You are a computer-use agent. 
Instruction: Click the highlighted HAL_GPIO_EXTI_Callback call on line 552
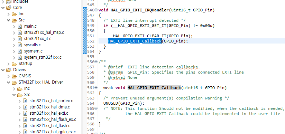[x=135, y=41]
